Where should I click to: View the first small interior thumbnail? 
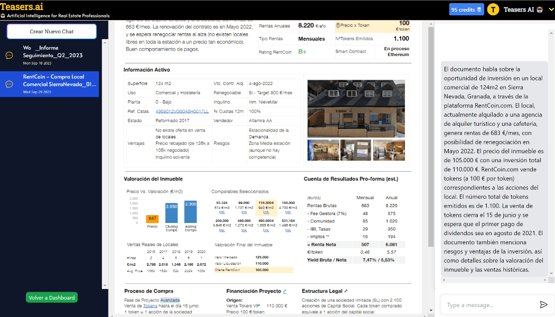[x=323, y=150]
